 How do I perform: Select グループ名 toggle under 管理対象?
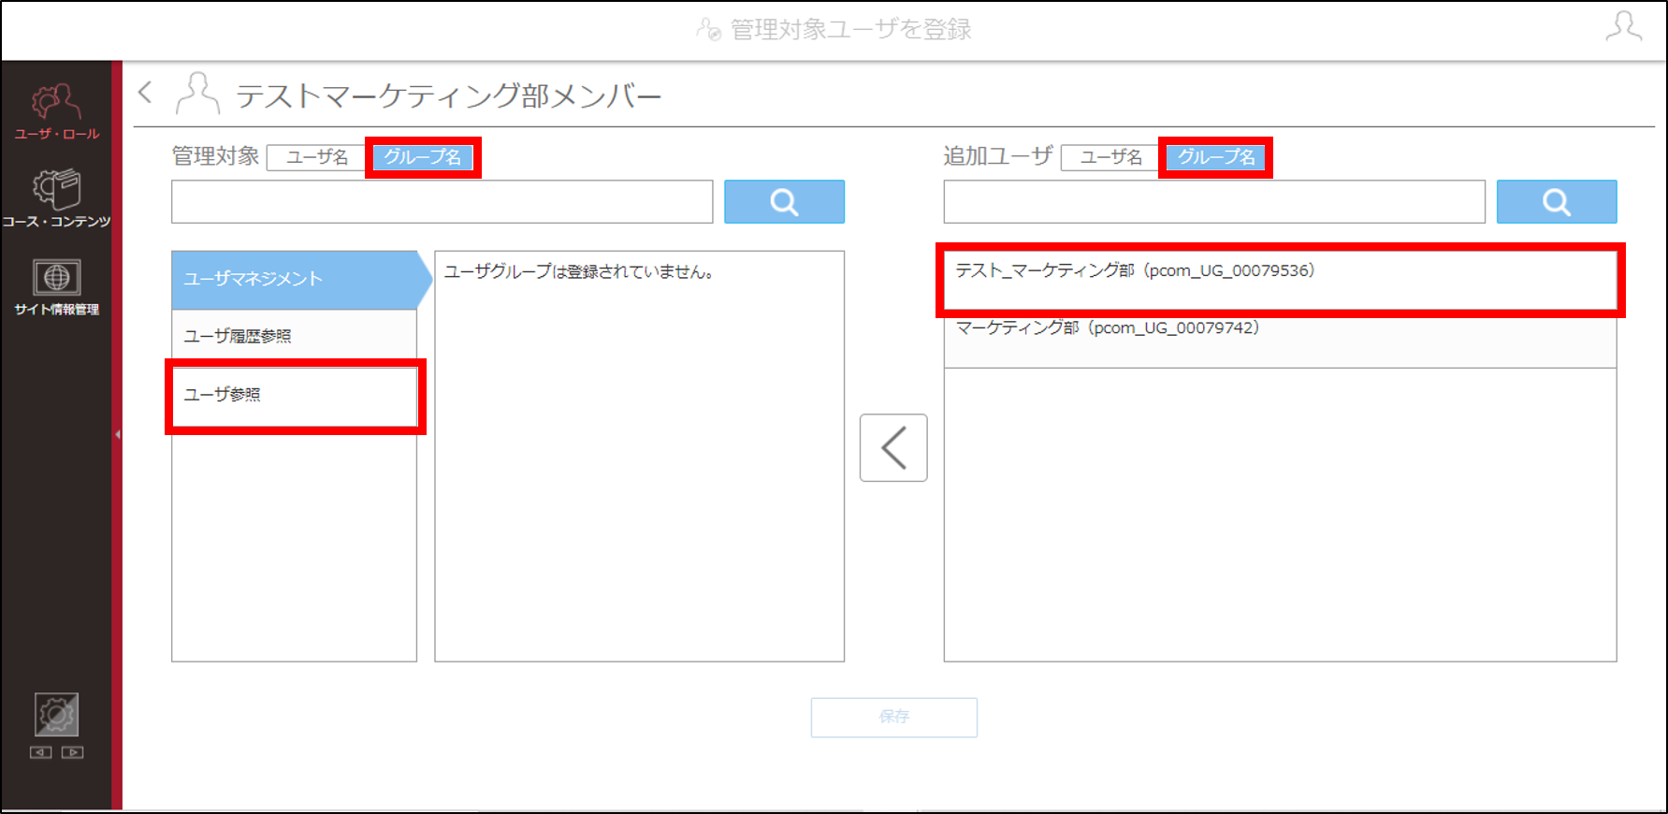click(x=423, y=157)
